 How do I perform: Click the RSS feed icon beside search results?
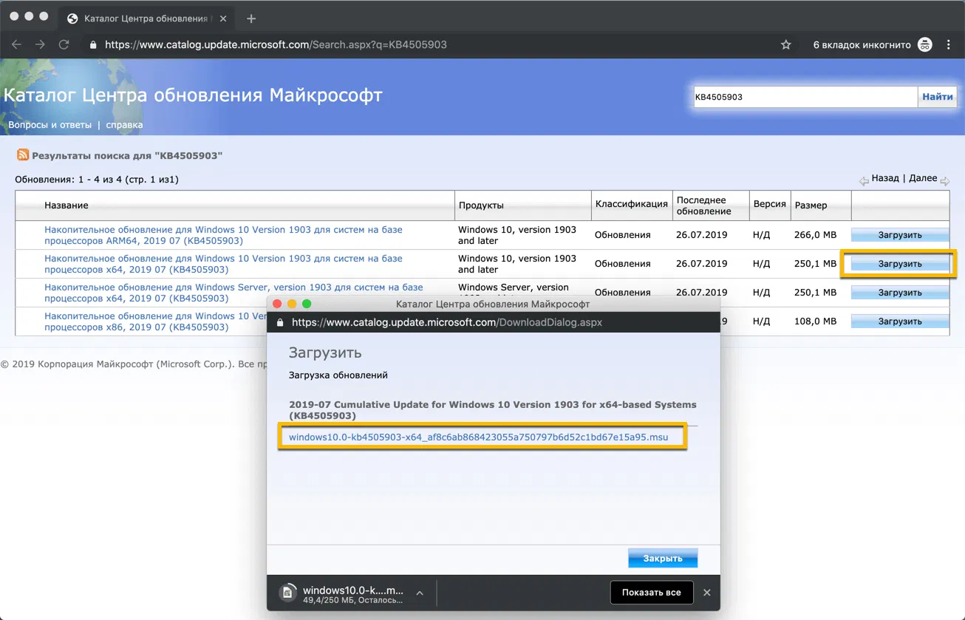[x=23, y=155]
